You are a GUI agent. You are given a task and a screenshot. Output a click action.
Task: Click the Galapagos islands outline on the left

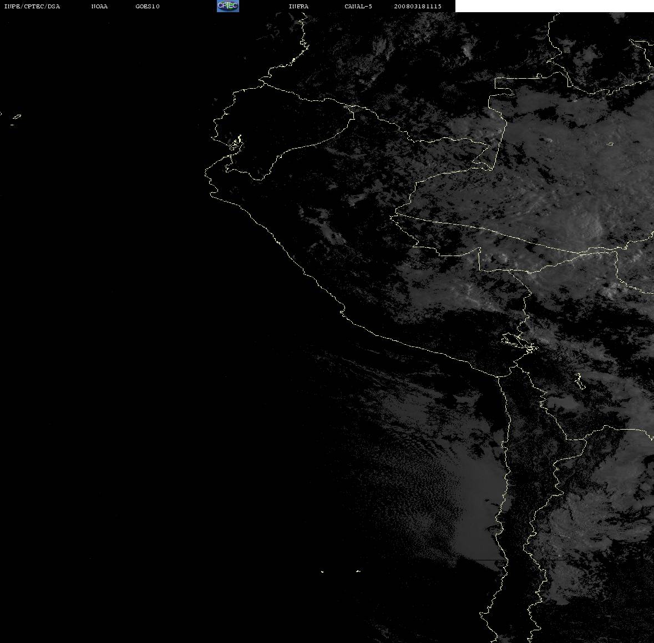tap(15, 119)
